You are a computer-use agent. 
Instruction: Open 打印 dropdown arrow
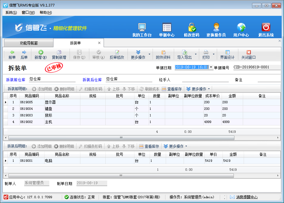coord(214,55)
